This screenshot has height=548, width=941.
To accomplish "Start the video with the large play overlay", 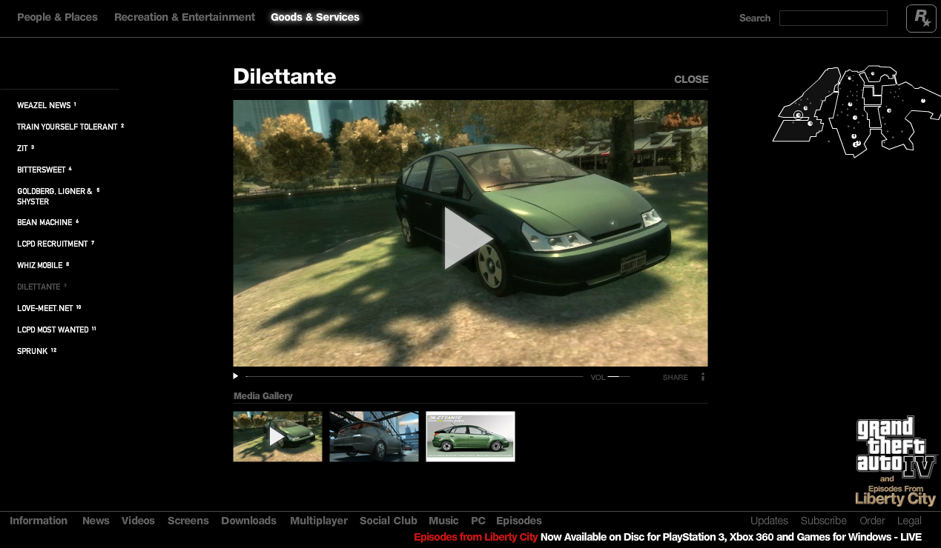I will point(469,238).
